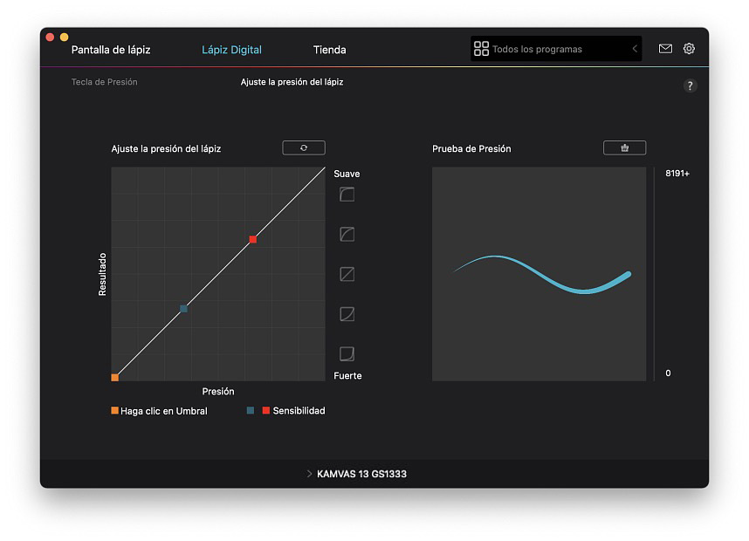Image resolution: width=749 pixels, height=541 pixels.
Task: Choose the second, slightly soft curve preset
Action: 347,234
